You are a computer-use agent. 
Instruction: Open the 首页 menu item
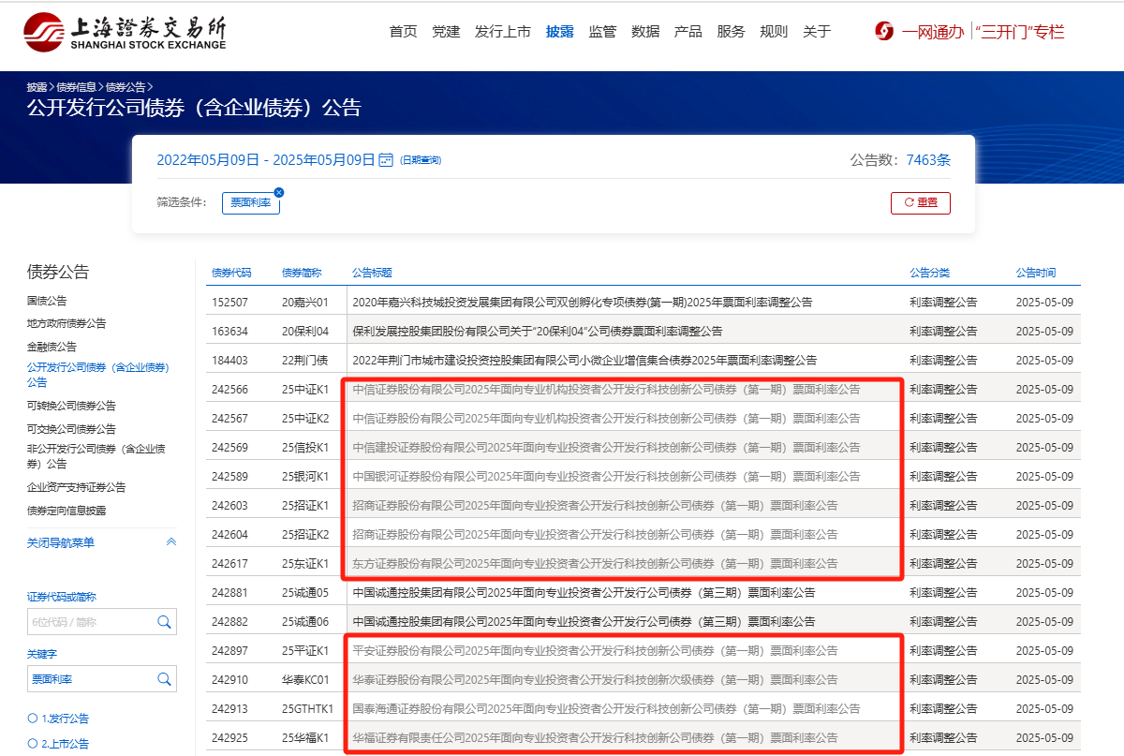403,31
